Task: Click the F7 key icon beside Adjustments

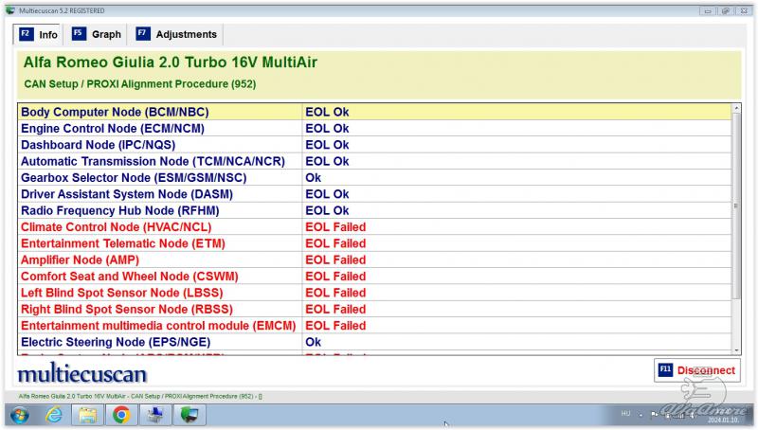Action: tap(142, 34)
